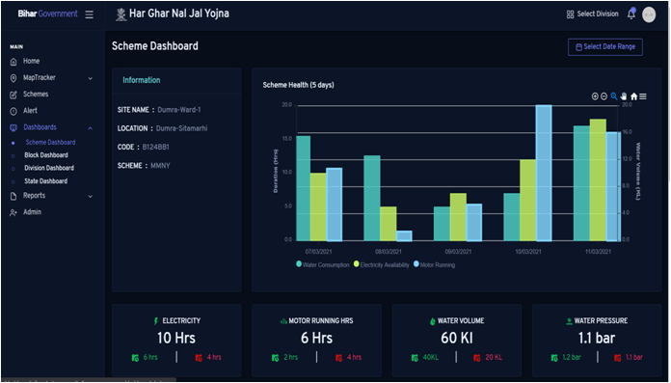
Task: Click the emblem logo beside Har Ghar Nal Jal Yojna
Action: [121, 14]
